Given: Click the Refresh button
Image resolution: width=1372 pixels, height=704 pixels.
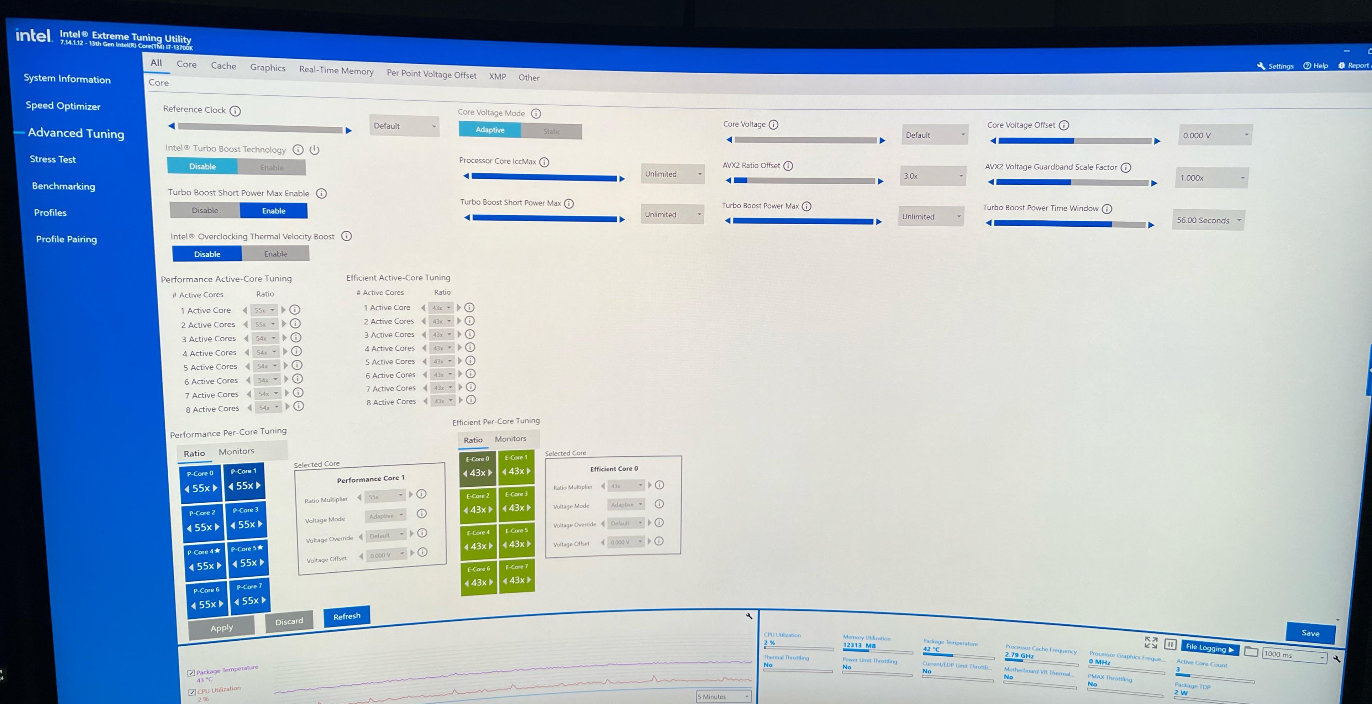Looking at the screenshot, I should pyautogui.click(x=347, y=616).
